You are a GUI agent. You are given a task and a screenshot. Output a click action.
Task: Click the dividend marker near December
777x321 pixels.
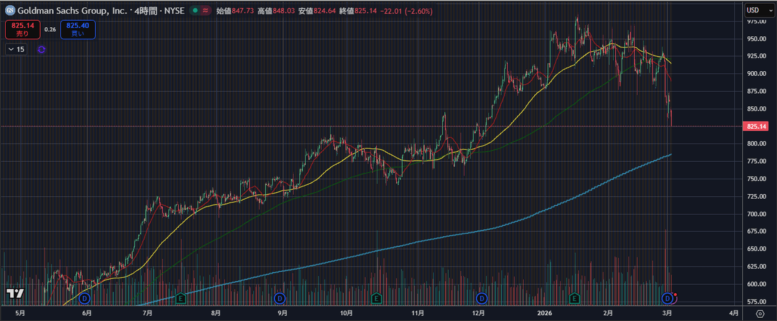482,298
